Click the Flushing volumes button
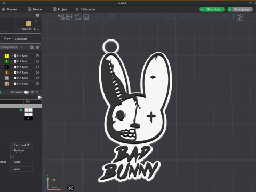256x192 pixels. coord(9,47)
